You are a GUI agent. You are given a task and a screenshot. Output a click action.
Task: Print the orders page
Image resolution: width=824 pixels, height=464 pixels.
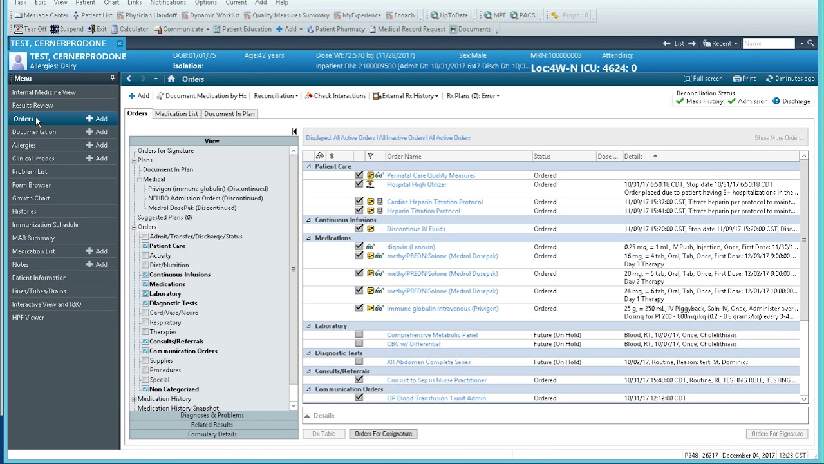(x=745, y=79)
